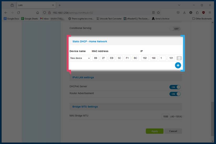Bookmark this page with the star icon
The width and height of the screenshot is (216, 144).
[x=158, y=13]
